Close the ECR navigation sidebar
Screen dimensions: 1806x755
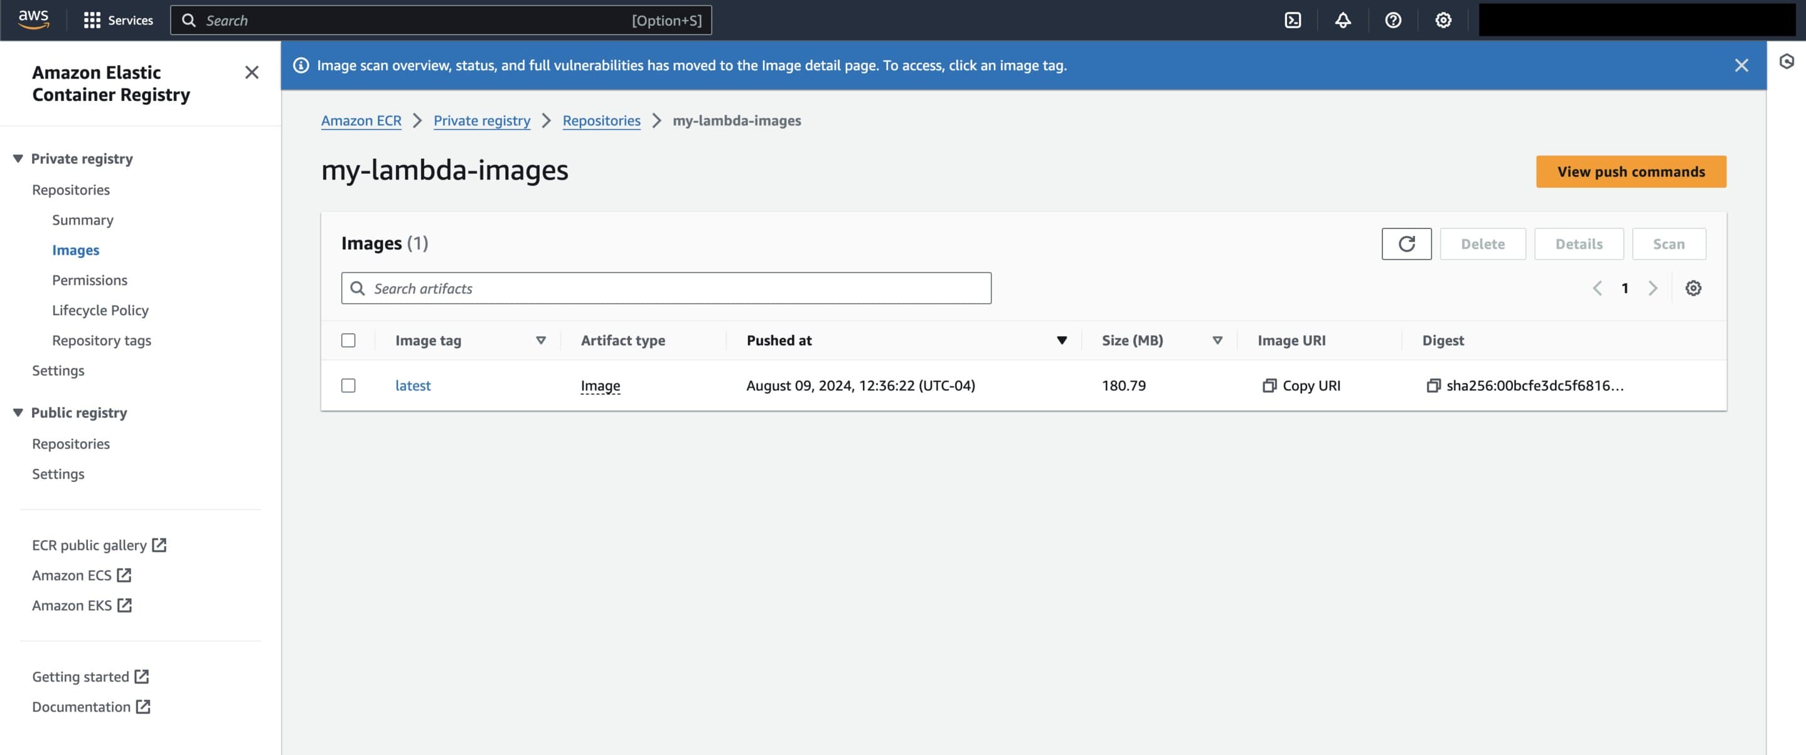tap(252, 72)
